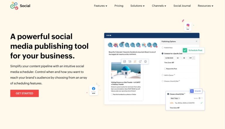
Task: Select the channel avatar with dark count badge
Action: 121,45
